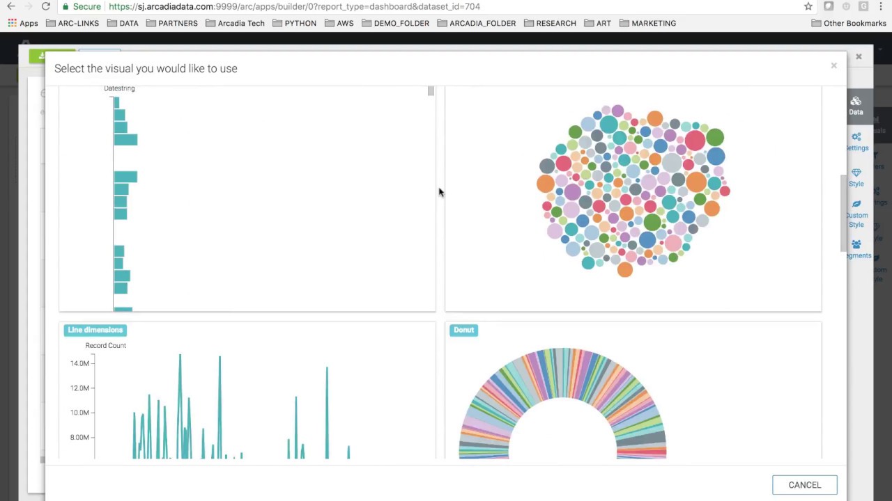Click the circular U extension icon
This screenshot has width=892, height=501.
tap(846, 6)
